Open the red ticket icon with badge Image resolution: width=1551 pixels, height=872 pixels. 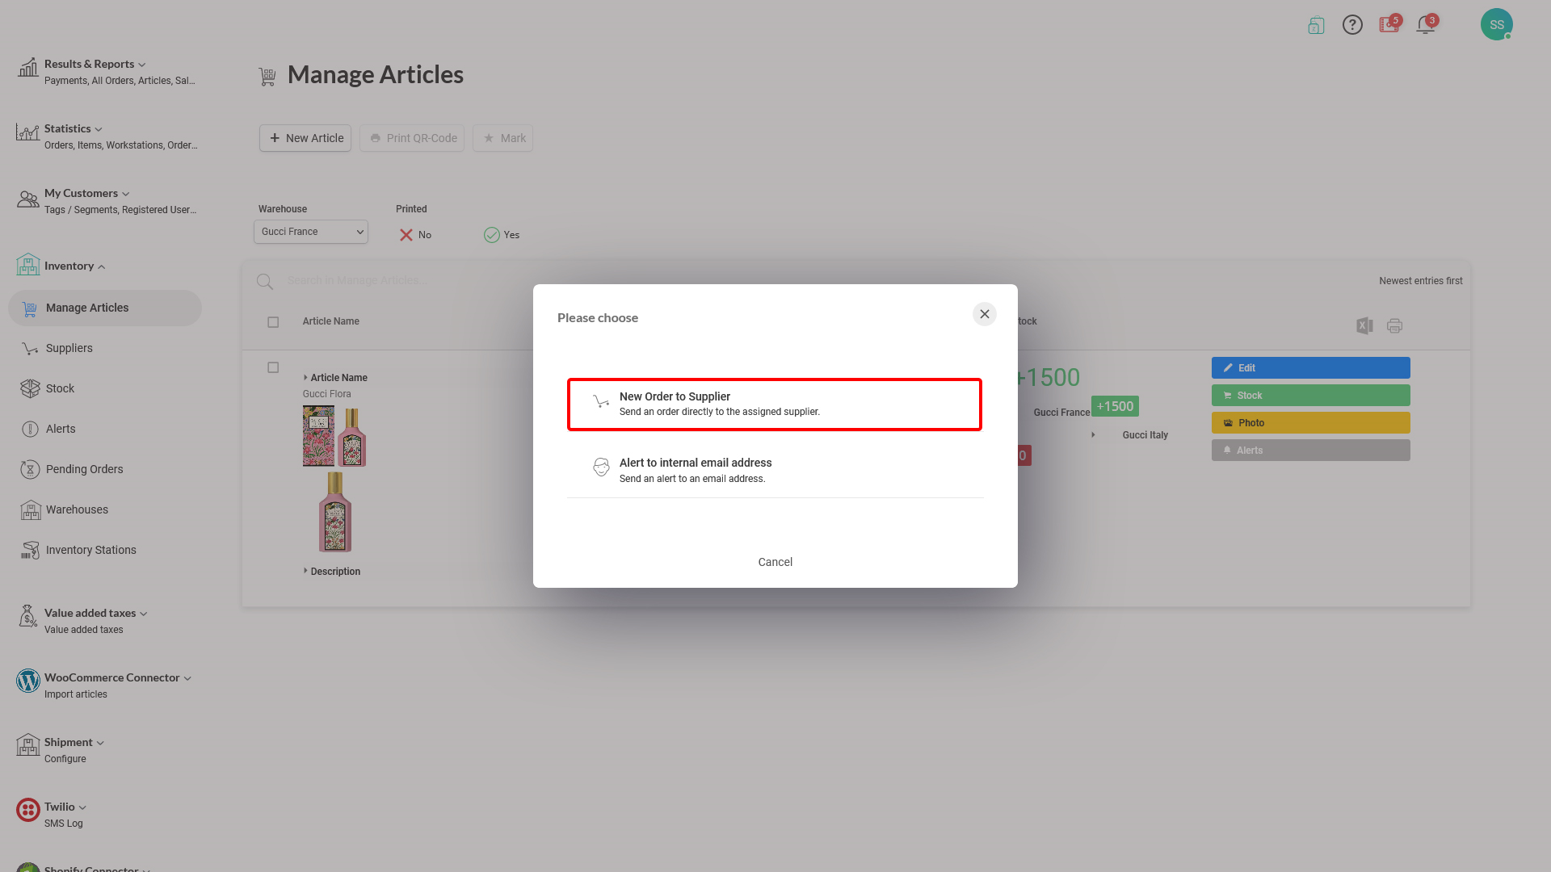[x=1389, y=25]
